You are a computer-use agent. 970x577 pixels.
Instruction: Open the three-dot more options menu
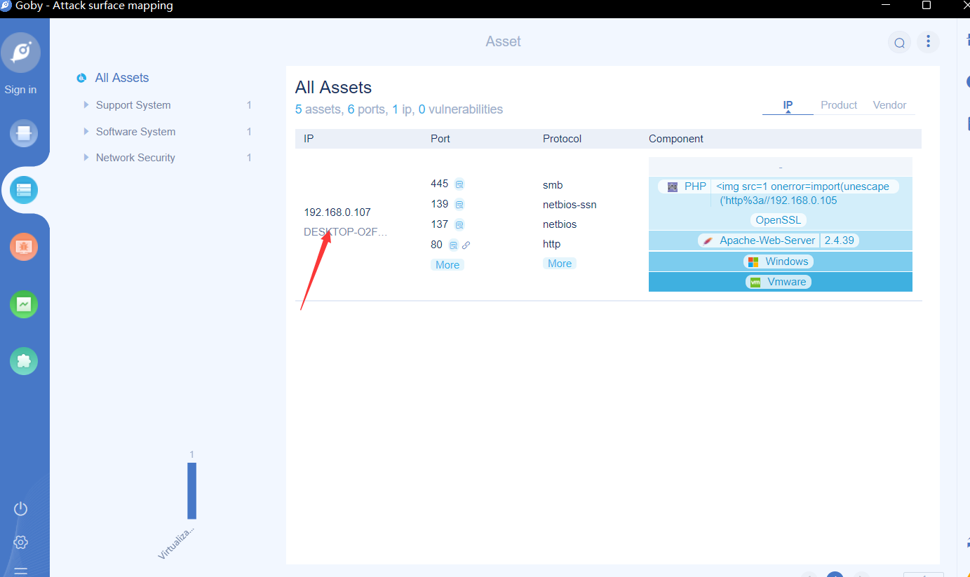[x=928, y=41]
